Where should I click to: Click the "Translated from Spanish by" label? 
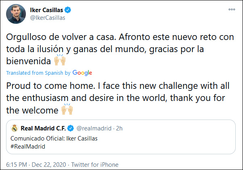[x=38, y=73]
